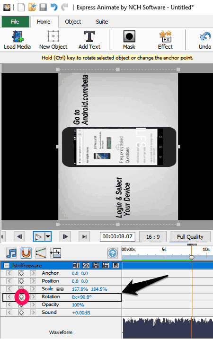Click the Rotation 0x+90.0° value

pos(82,297)
